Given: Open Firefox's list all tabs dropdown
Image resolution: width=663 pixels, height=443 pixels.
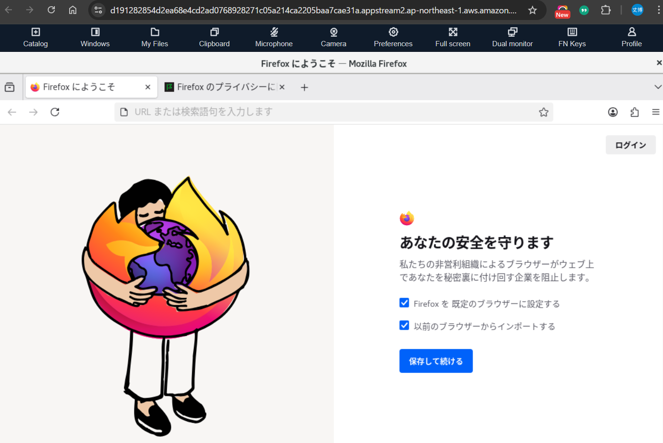Looking at the screenshot, I should pyautogui.click(x=658, y=87).
